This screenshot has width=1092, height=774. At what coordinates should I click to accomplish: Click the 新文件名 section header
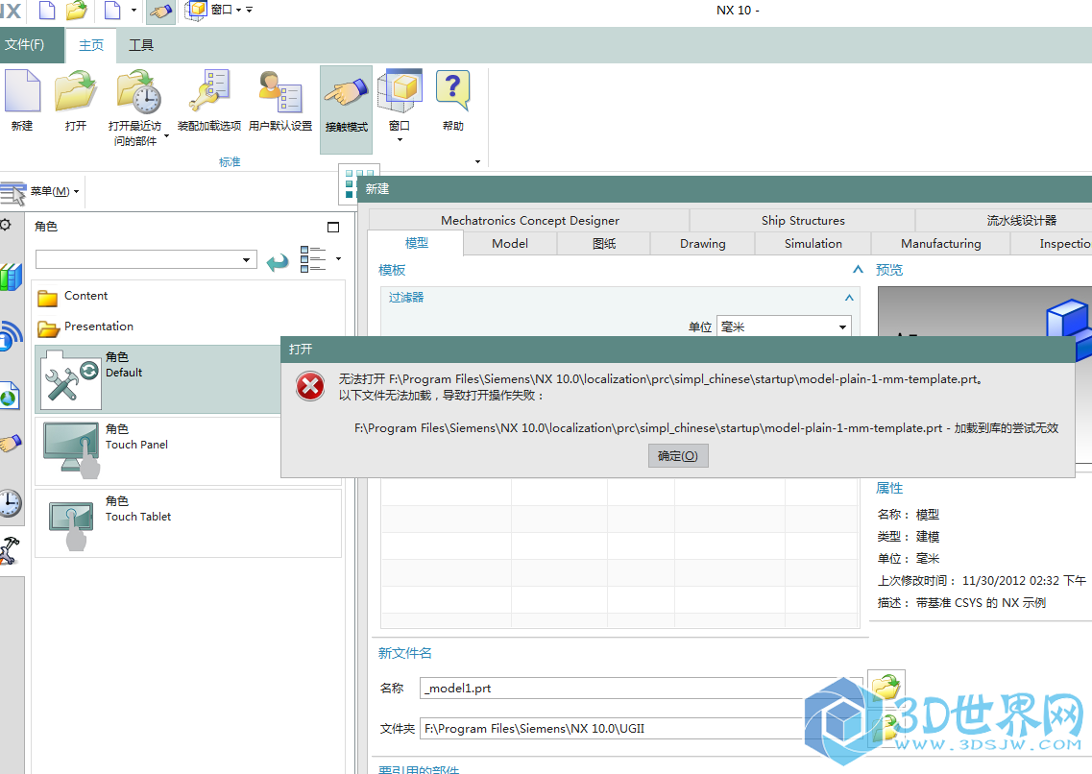(404, 653)
